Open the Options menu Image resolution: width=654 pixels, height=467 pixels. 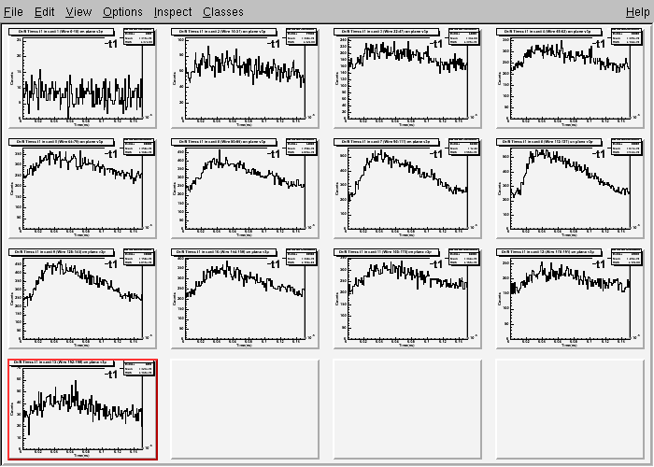[122, 11]
